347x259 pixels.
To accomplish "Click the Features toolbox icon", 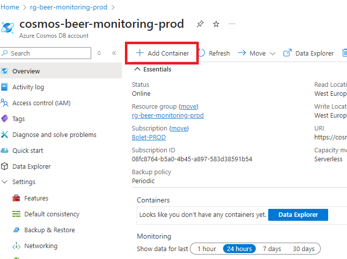I will [16, 198].
